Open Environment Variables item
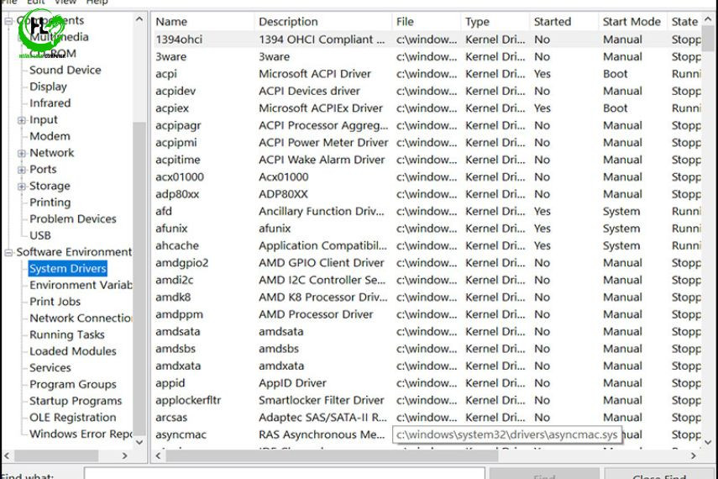 81,285
